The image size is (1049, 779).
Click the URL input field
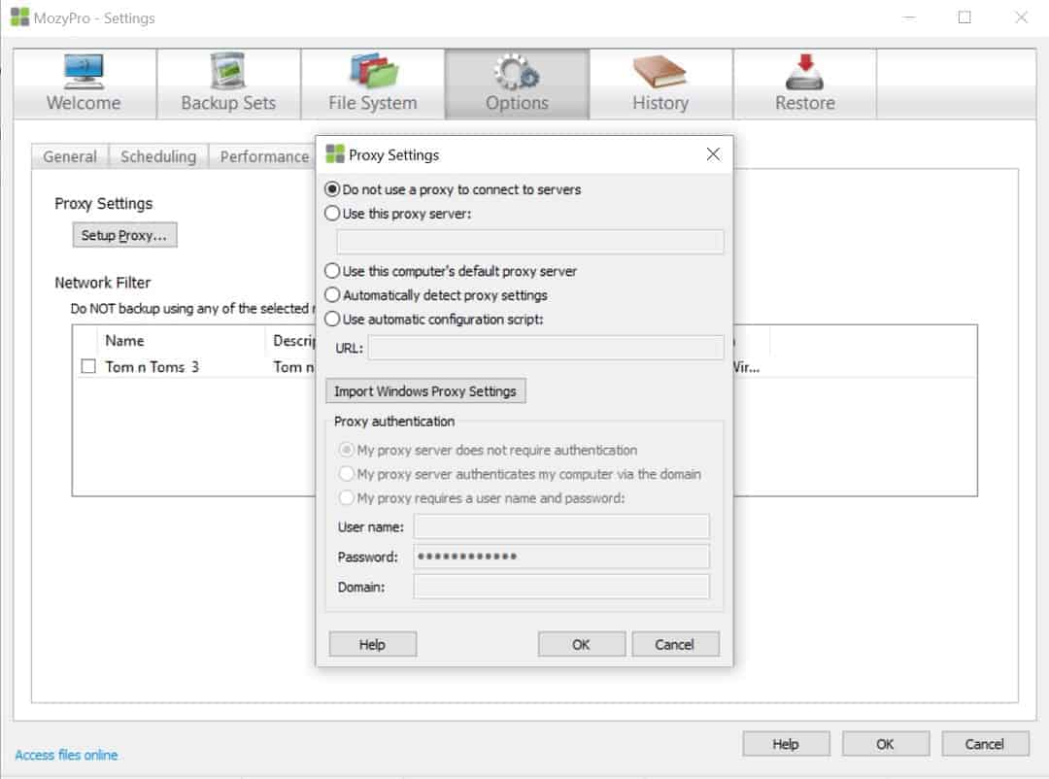(546, 348)
